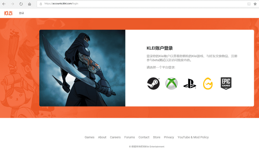Click the Klei Entertainment copyright line

pos(147,146)
